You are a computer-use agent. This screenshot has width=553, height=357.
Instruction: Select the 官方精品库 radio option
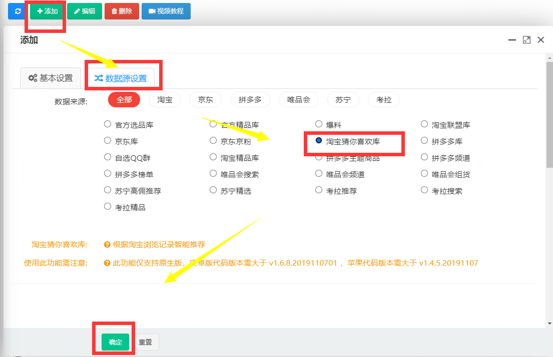point(213,124)
